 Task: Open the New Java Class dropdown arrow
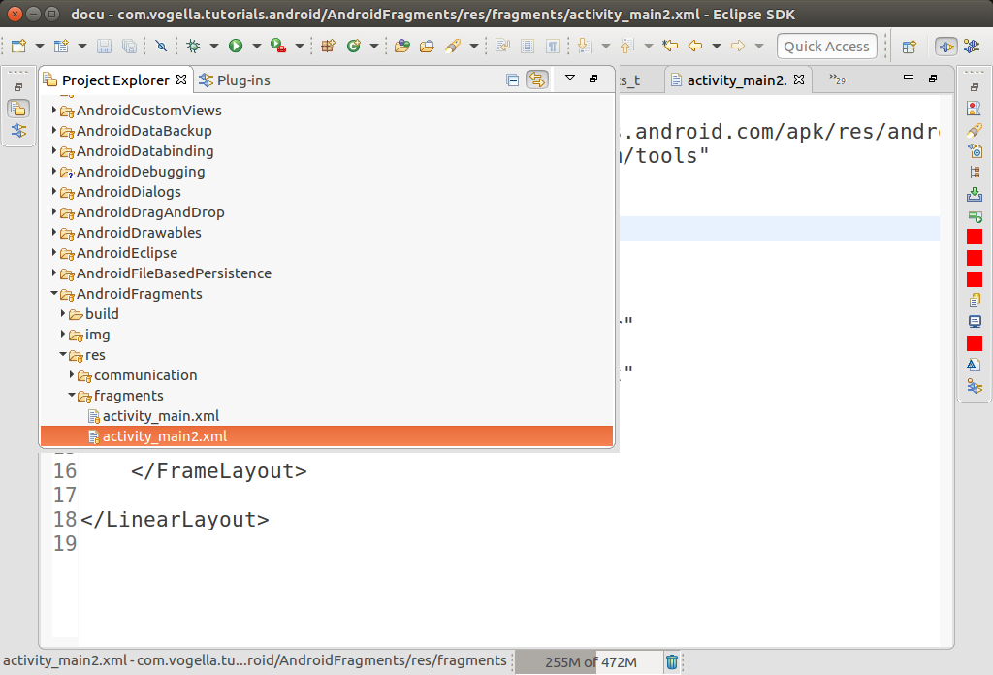[x=374, y=46]
